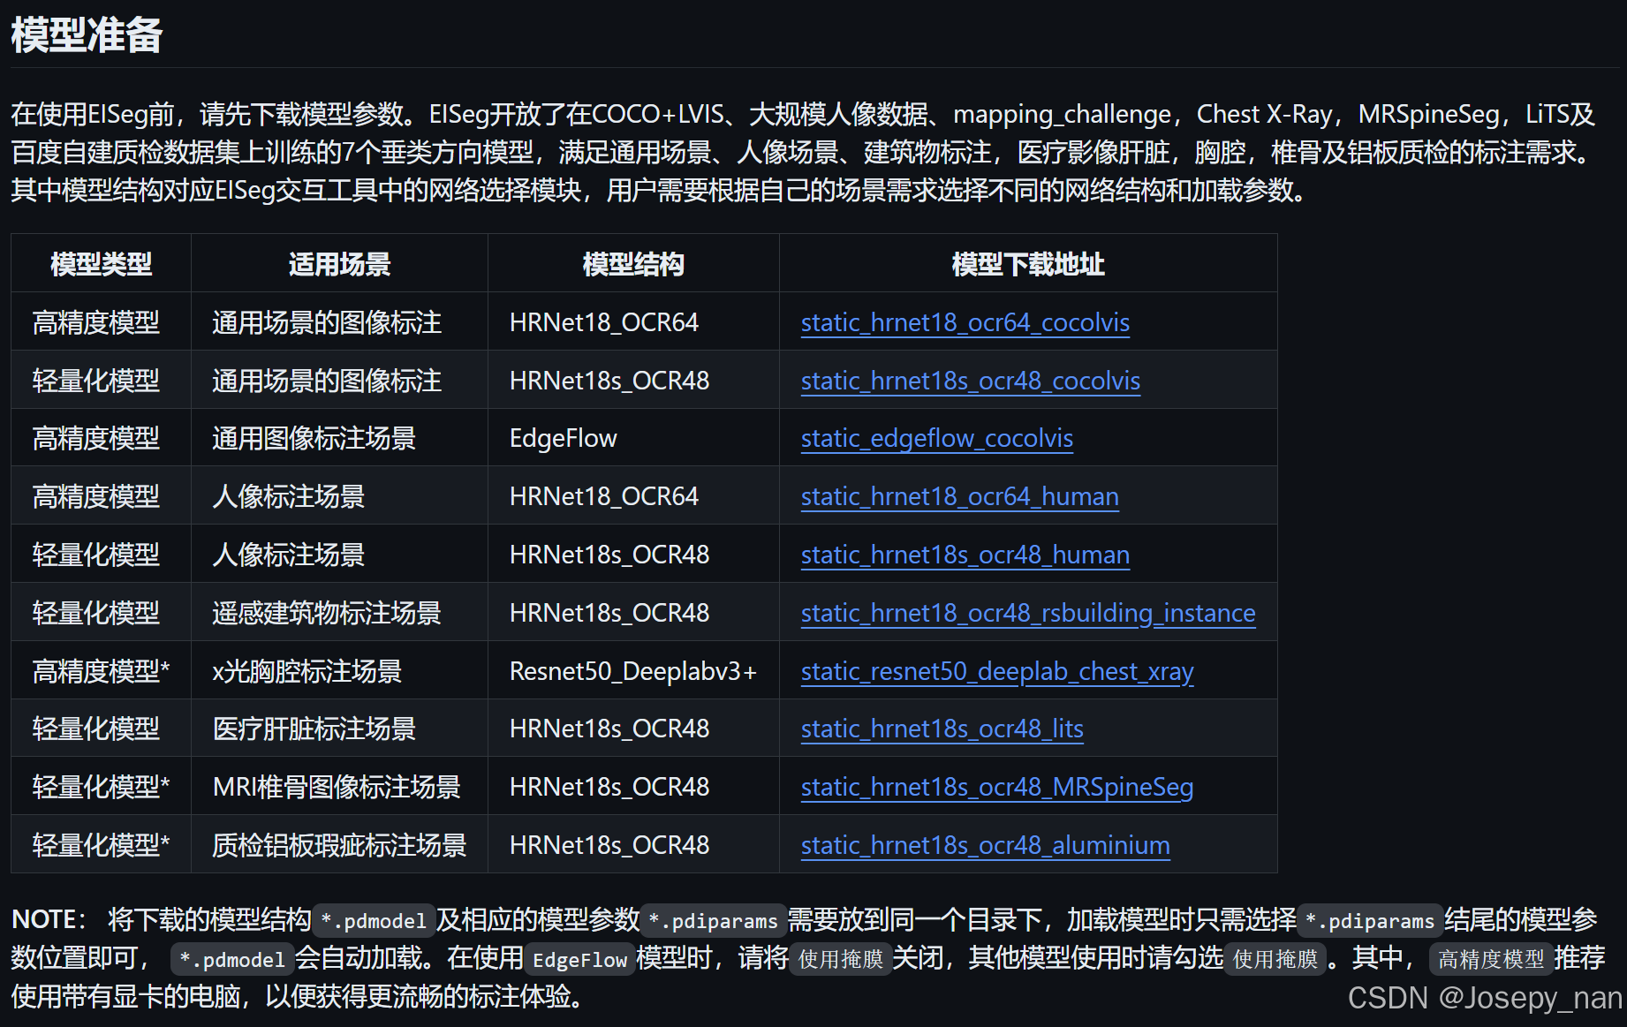Open the static_hrnet18_ocr48_rsbuilding_instance link
1627x1027 pixels.
(x=1027, y=613)
